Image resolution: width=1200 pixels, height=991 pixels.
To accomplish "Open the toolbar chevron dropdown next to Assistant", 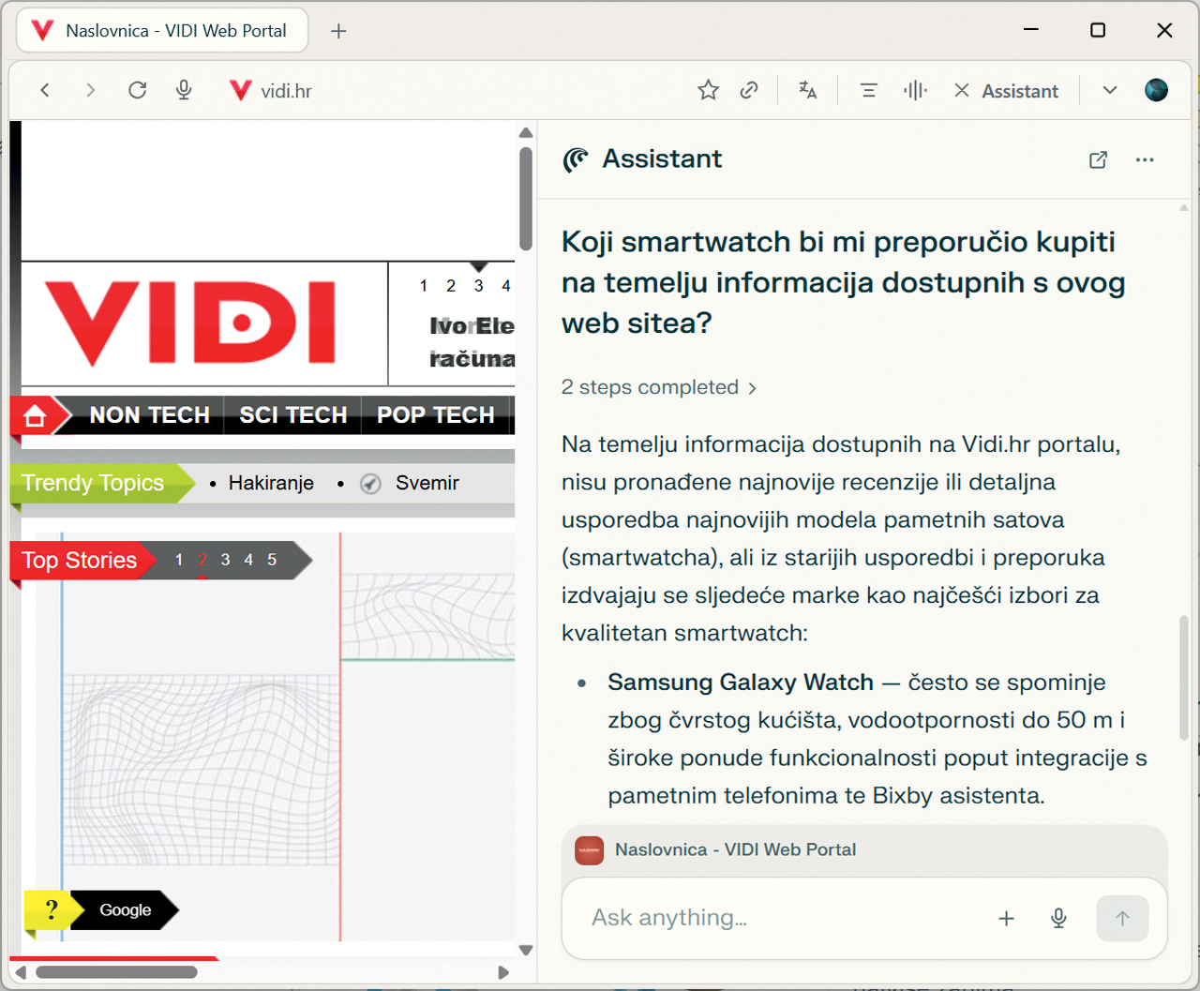I will pyautogui.click(x=1109, y=90).
